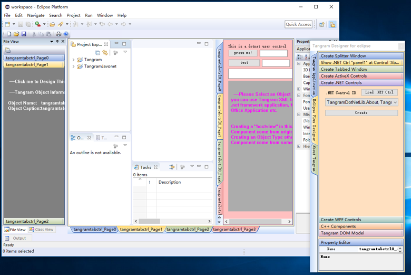Screen dimensions: 411x275
Task: Click the scissors Cut icon
Action: (x=34, y=34)
